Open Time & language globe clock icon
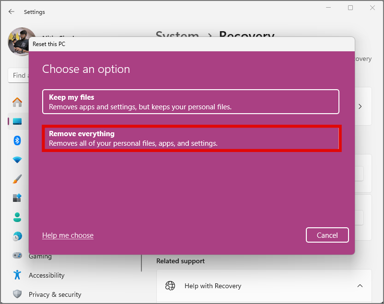384x304 pixels. pos(17,236)
